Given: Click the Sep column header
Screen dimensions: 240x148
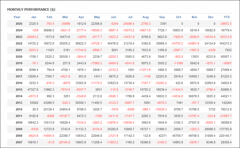Looking at the screenshot, I should click(162, 17).
